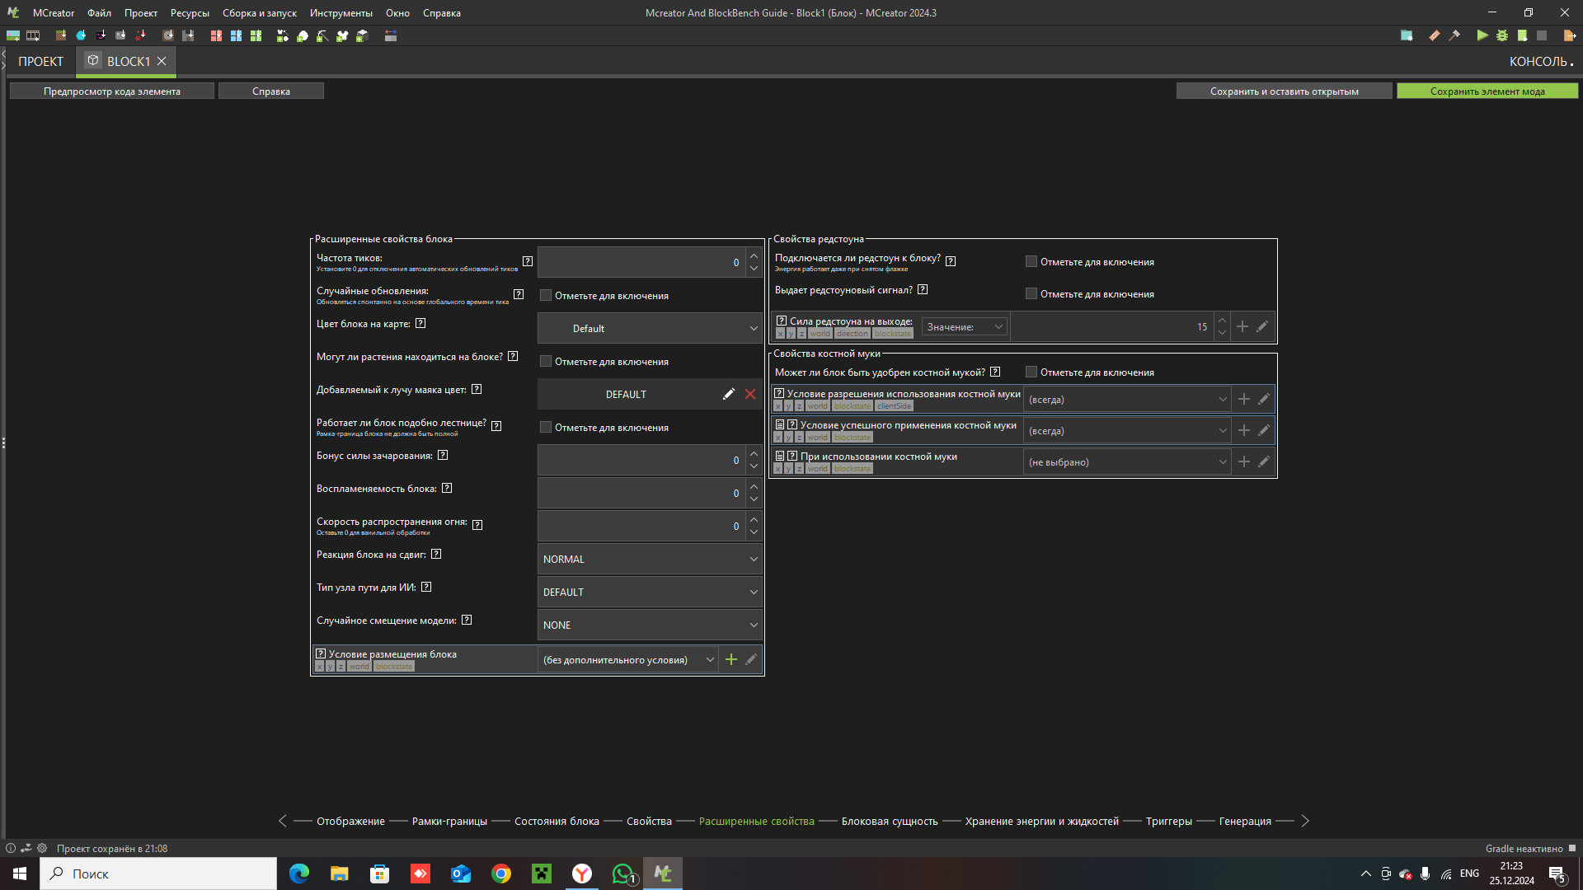The height and width of the screenshot is (890, 1583).
Task: Click the green save mod element button
Action: click(x=1487, y=91)
